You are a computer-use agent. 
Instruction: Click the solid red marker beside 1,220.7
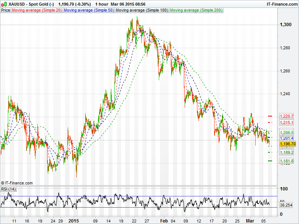coord(270,116)
